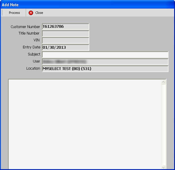This screenshot has width=175, height=170.
Task: Click inside the large note text area
Action: (x=85, y=124)
